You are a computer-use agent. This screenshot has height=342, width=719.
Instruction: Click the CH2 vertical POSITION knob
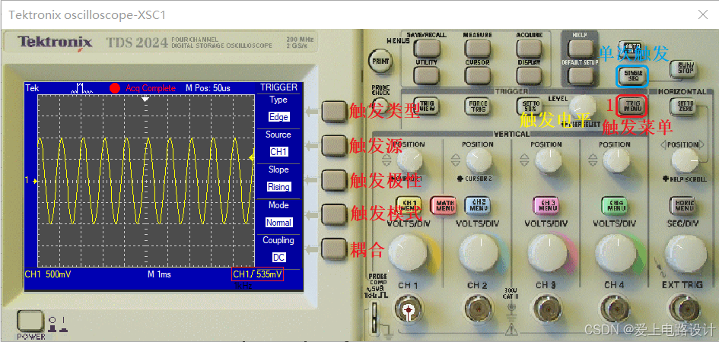(x=479, y=160)
